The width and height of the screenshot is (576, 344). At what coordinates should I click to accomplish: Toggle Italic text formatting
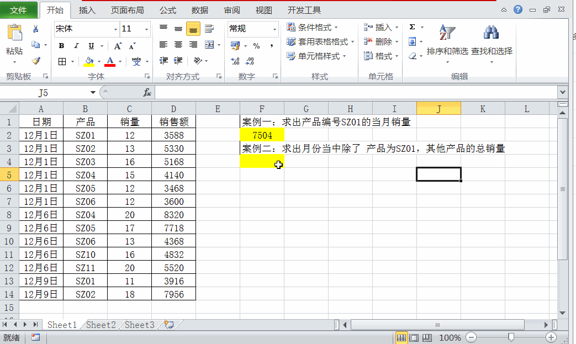click(x=76, y=46)
